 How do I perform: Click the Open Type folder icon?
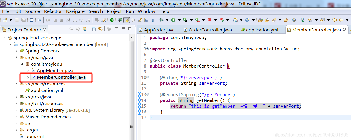click(261, 20)
